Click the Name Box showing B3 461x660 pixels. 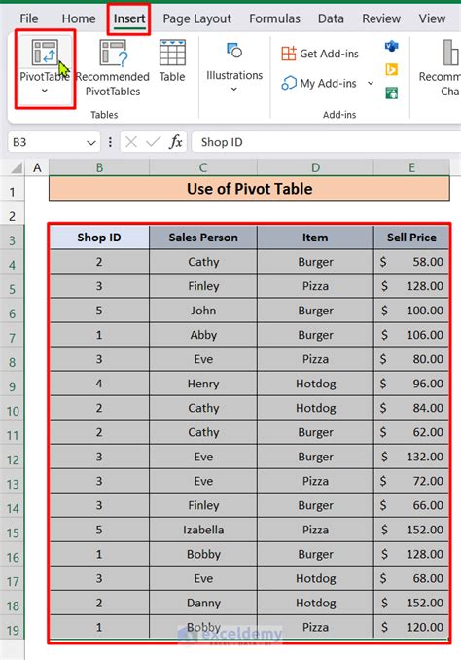point(48,142)
